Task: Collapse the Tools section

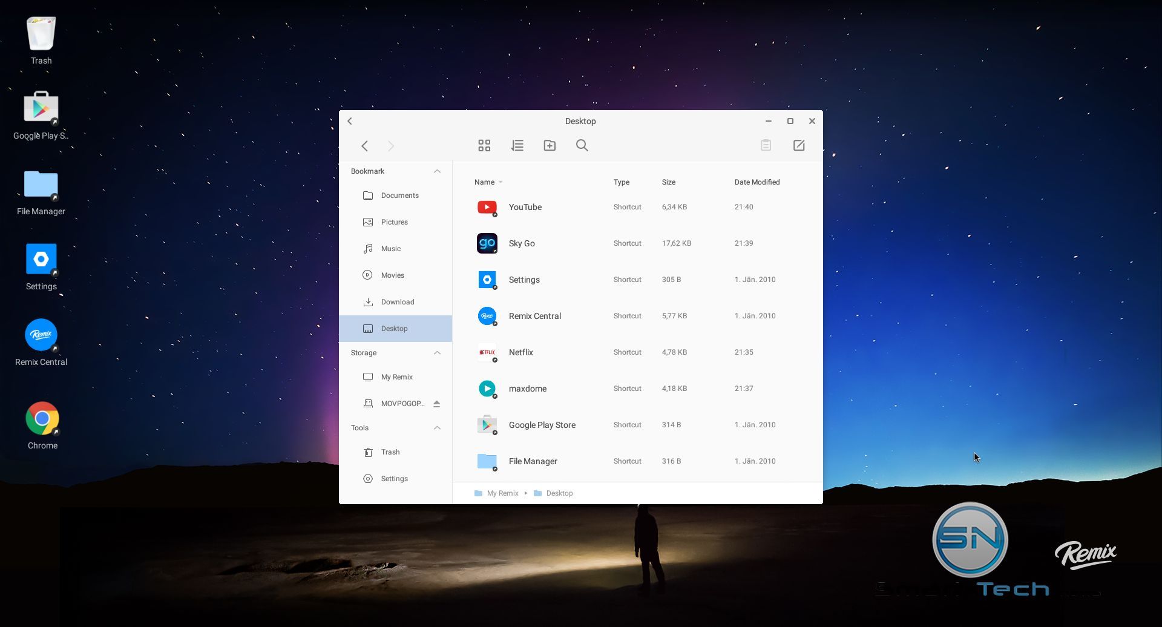Action: click(437, 428)
